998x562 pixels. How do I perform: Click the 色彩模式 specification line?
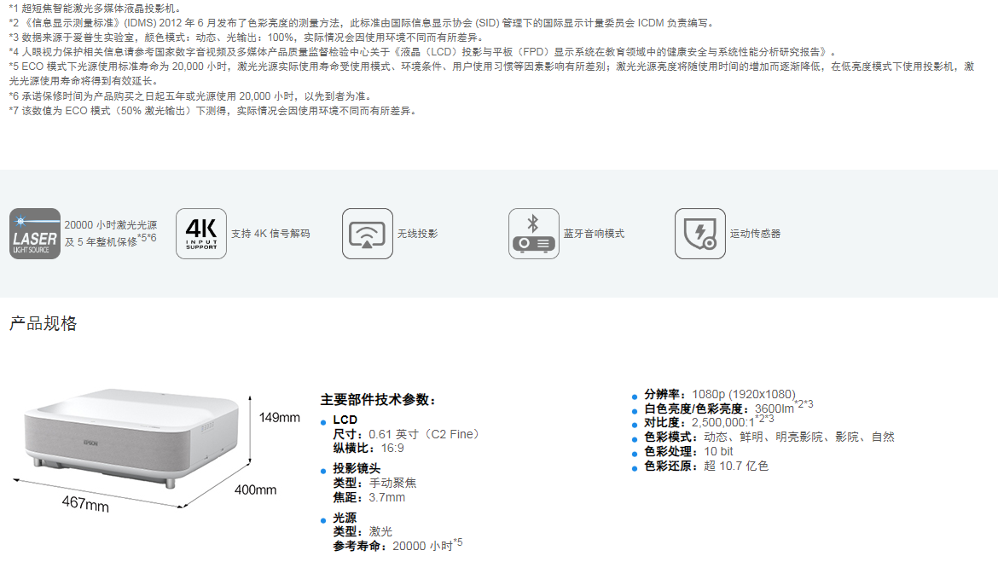pos(769,437)
